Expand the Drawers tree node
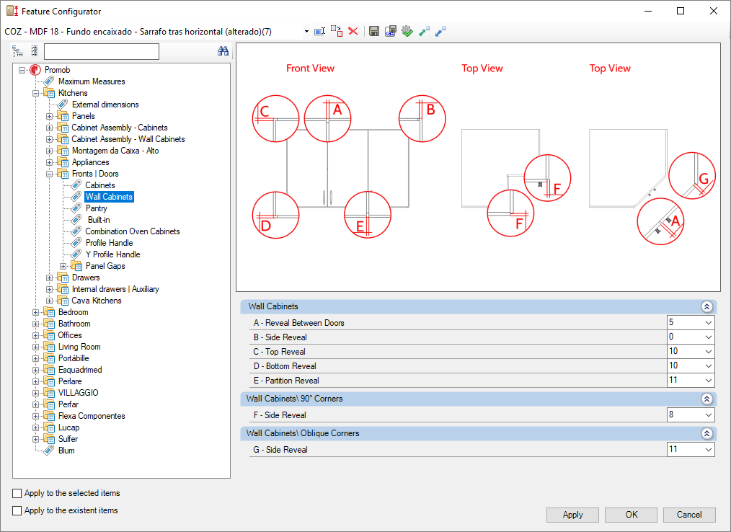Screen dimensions: 731x532 pyautogui.click(x=50, y=278)
